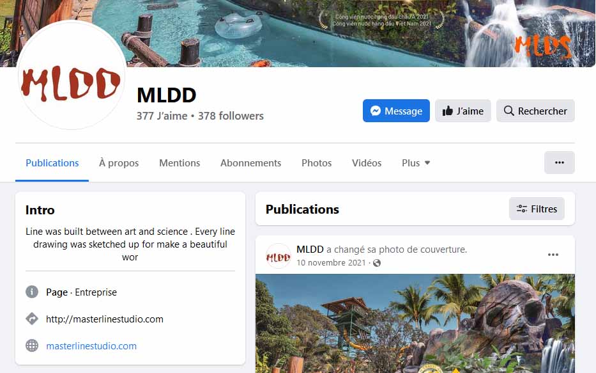The width and height of the screenshot is (596, 373).
Task: Open the post's three-dot options menu
Action: click(x=553, y=255)
